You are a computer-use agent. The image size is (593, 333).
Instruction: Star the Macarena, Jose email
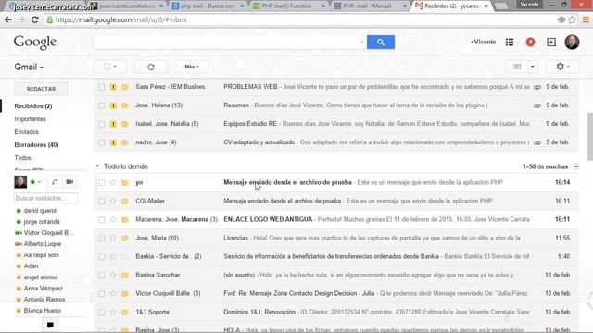point(113,220)
